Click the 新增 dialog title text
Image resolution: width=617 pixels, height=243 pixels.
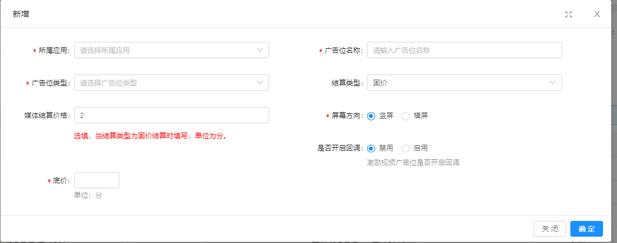(21, 14)
